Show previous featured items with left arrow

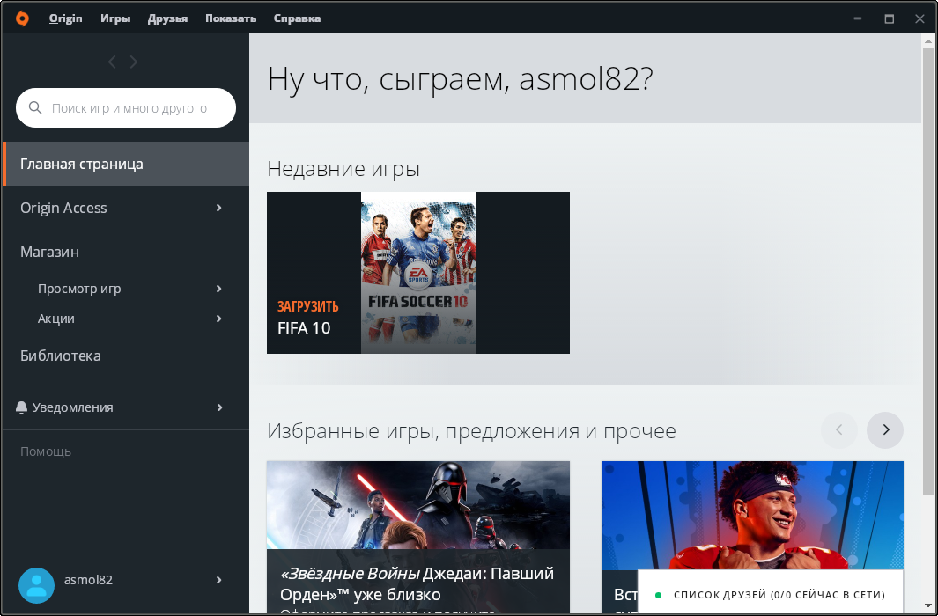[838, 430]
